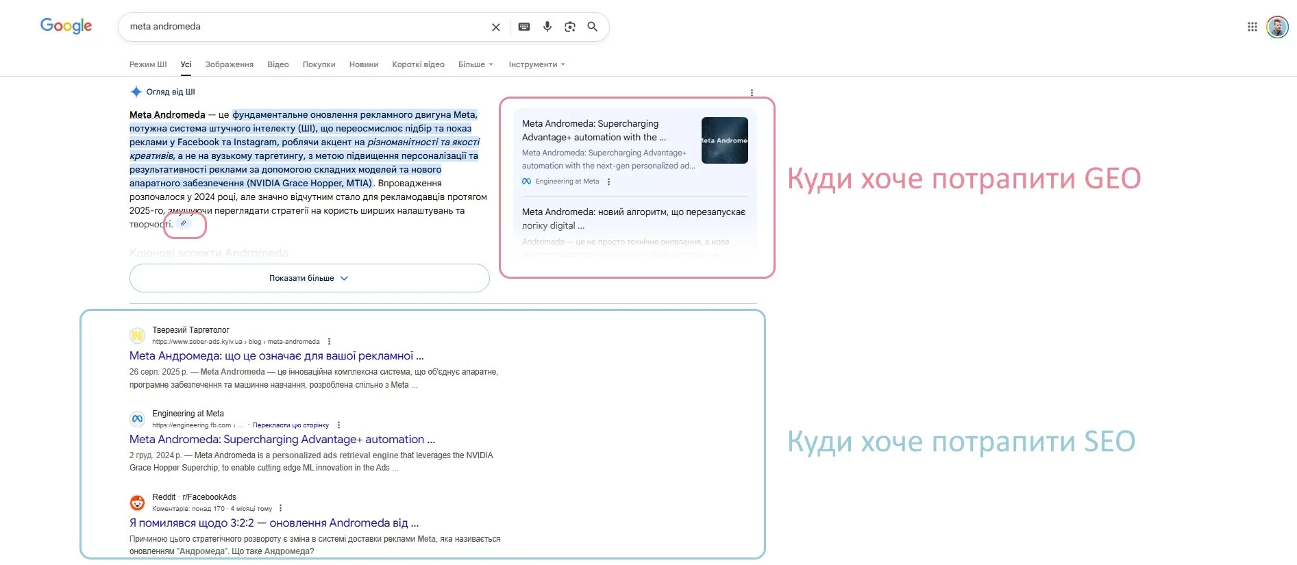Click the Тверезий Таргетолог favicon
Screen dimensions: 1297x565
point(137,336)
